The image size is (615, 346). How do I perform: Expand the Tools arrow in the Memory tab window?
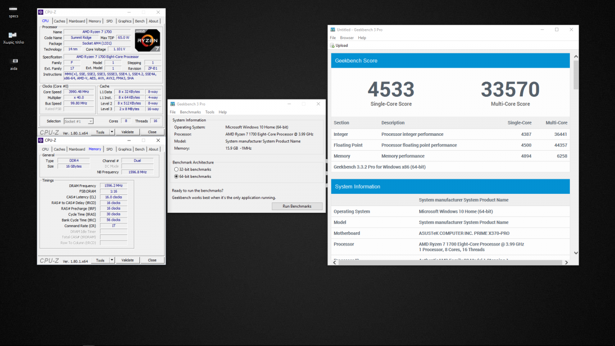pos(112,260)
